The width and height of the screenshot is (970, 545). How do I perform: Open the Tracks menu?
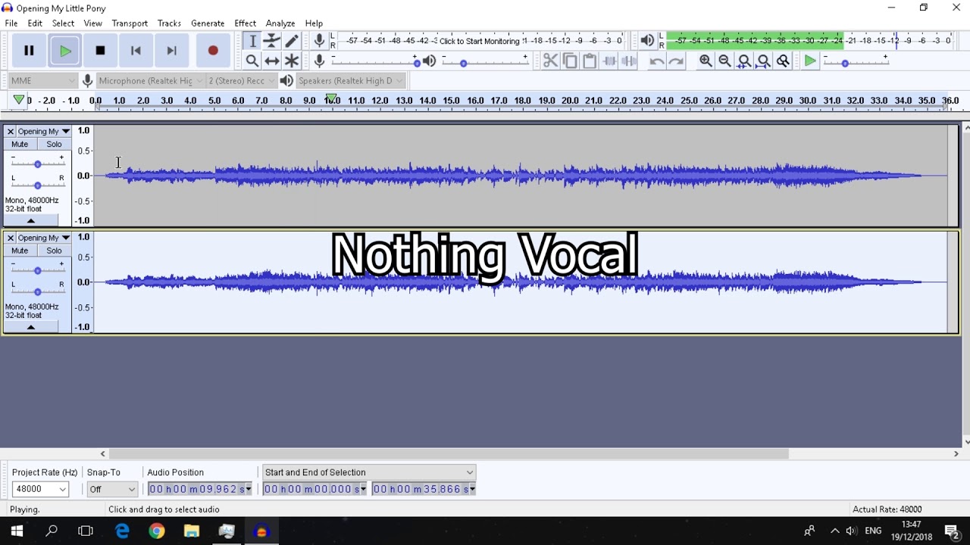pos(169,23)
